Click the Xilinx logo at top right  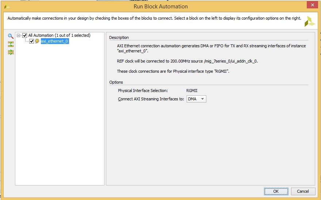[x=310, y=21]
